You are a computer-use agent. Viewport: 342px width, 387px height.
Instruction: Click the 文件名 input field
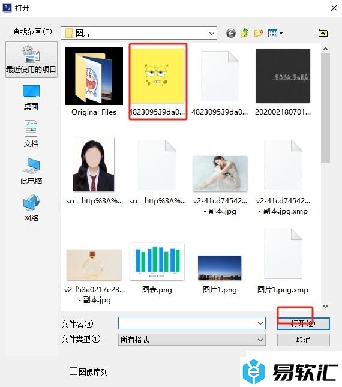pyautogui.click(x=192, y=323)
